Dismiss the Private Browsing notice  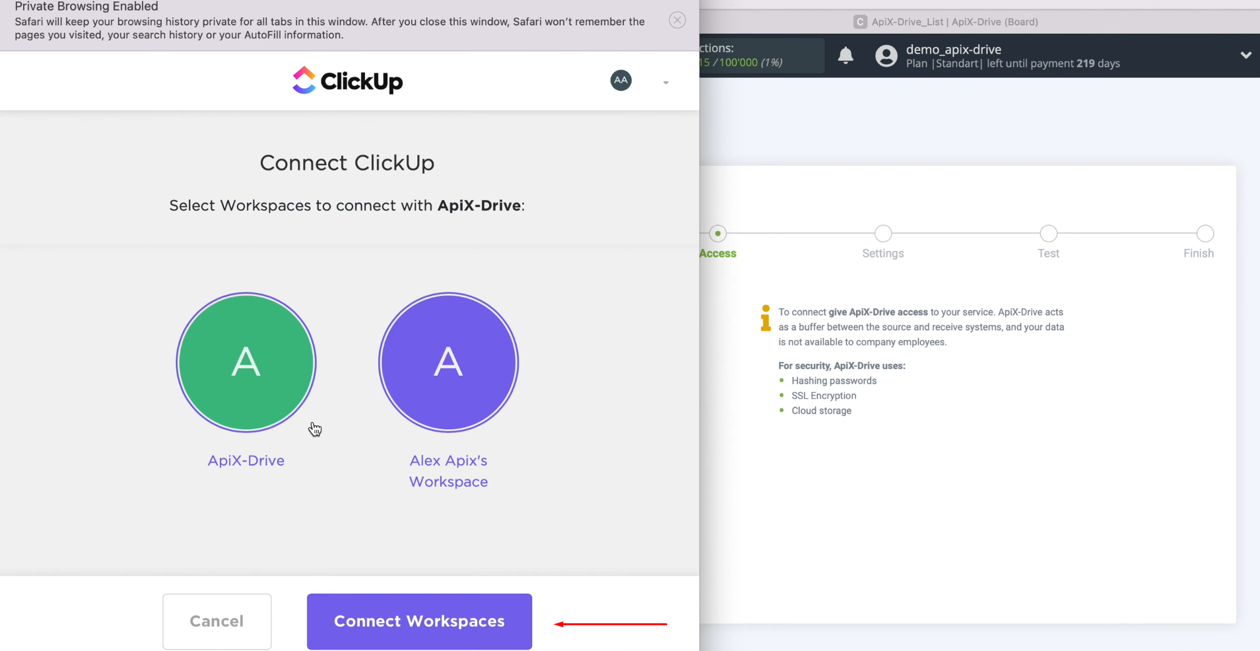point(677,20)
